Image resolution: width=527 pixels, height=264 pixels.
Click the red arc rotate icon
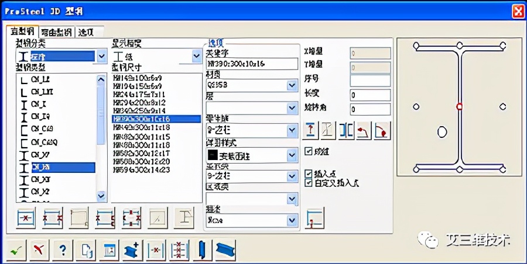click(x=382, y=131)
